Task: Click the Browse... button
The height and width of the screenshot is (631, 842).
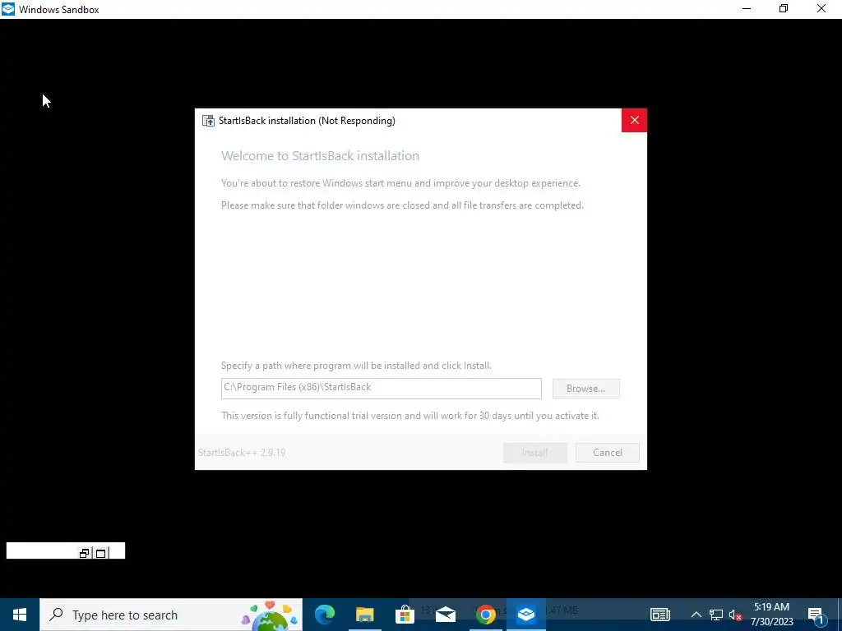Action: point(585,389)
